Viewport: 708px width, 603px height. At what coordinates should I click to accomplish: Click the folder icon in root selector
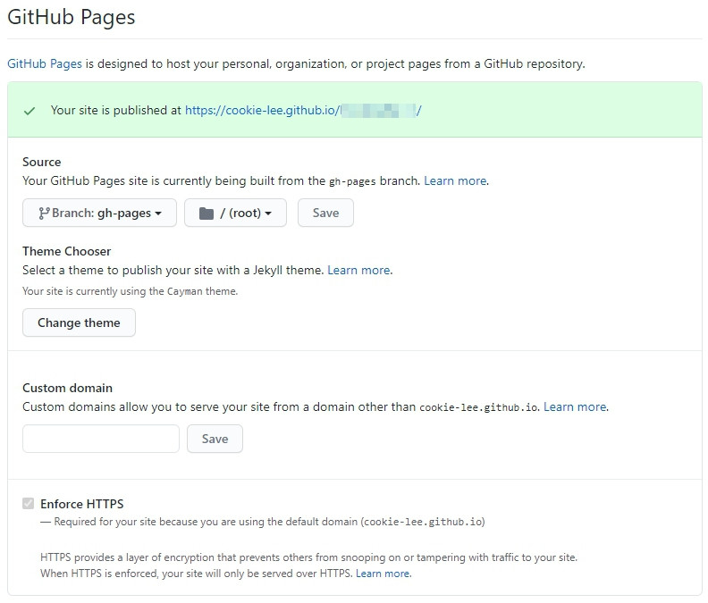[206, 213]
